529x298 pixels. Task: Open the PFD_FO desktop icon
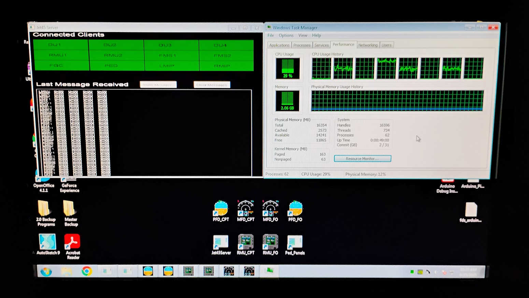pos(295,209)
